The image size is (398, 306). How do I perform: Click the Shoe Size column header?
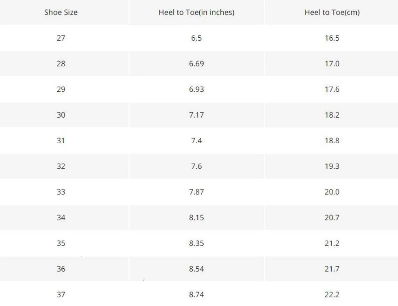tap(61, 12)
